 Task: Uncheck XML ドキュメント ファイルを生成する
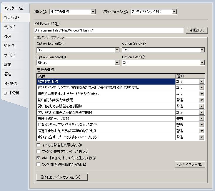click(x=38, y=158)
